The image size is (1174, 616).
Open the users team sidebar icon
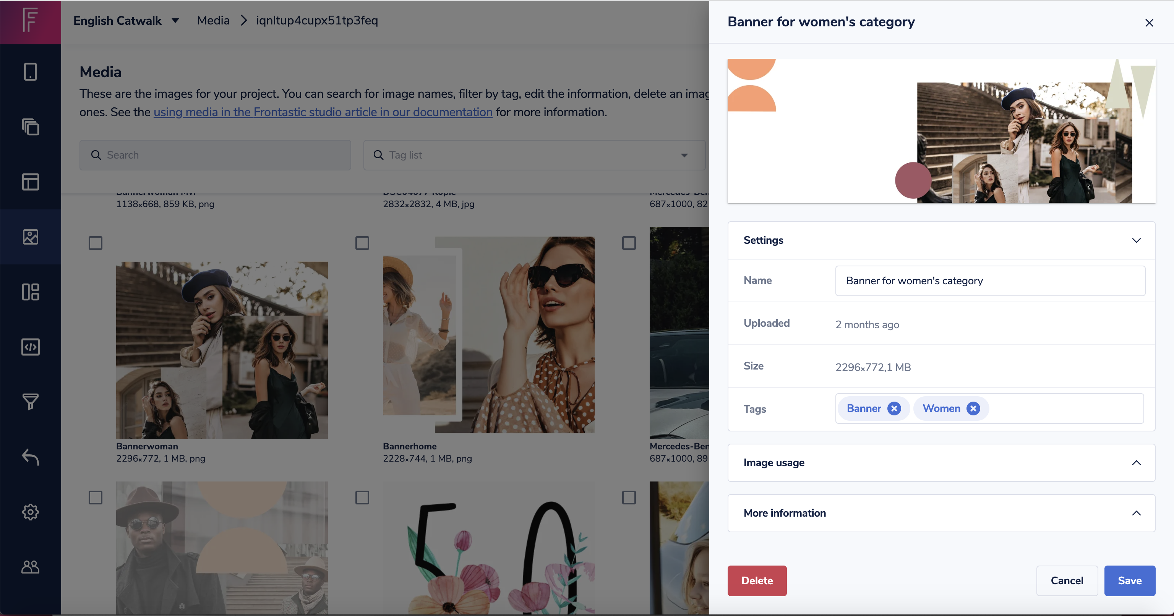pyautogui.click(x=31, y=567)
